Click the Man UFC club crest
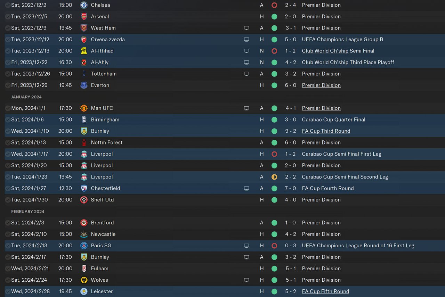 [x=84, y=108]
